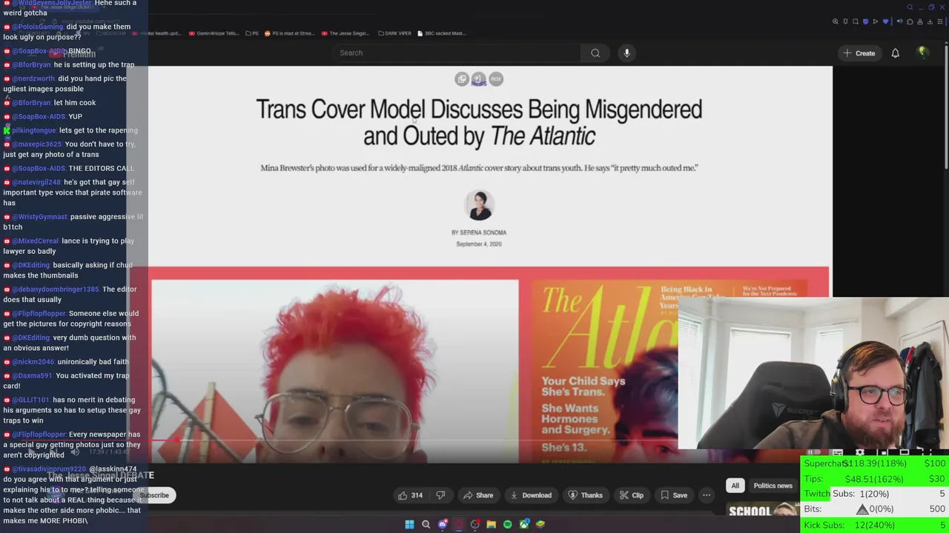Click browser zoom magnifier toolbar icon

[836, 21]
